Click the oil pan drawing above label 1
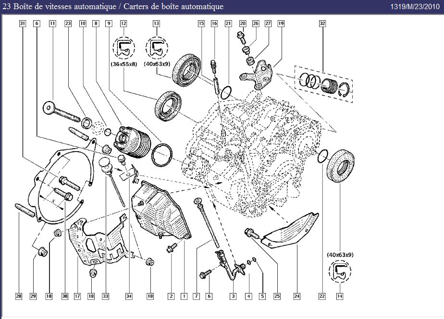This screenshot has width=444, height=319. (161, 210)
